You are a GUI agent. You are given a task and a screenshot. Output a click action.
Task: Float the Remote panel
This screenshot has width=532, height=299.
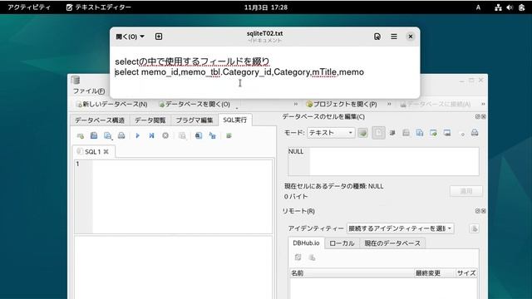(478, 211)
